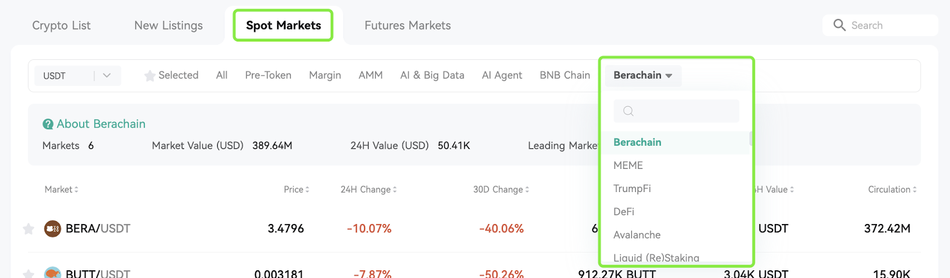
Task: Click the search icon inside category dropdown
Action: 628,111
